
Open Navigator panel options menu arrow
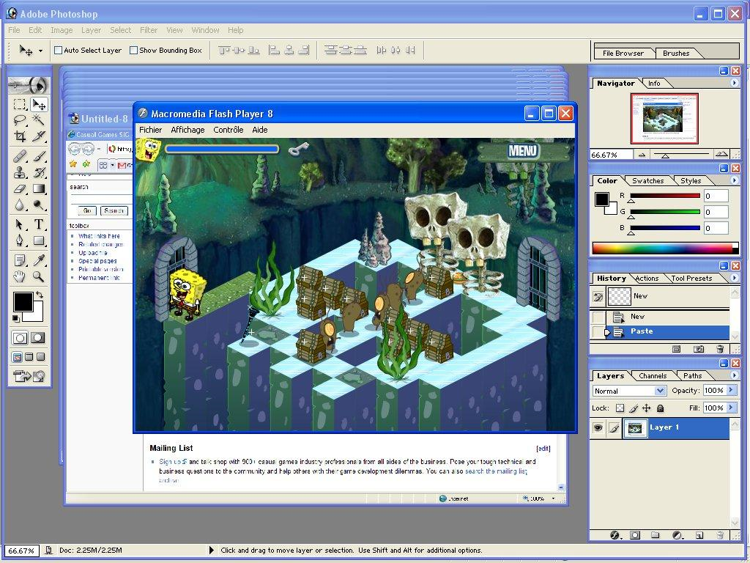tap(734, 83)
